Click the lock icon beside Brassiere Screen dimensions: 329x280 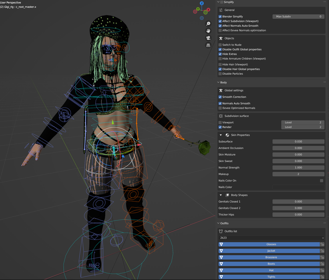(x=322, y=257)
